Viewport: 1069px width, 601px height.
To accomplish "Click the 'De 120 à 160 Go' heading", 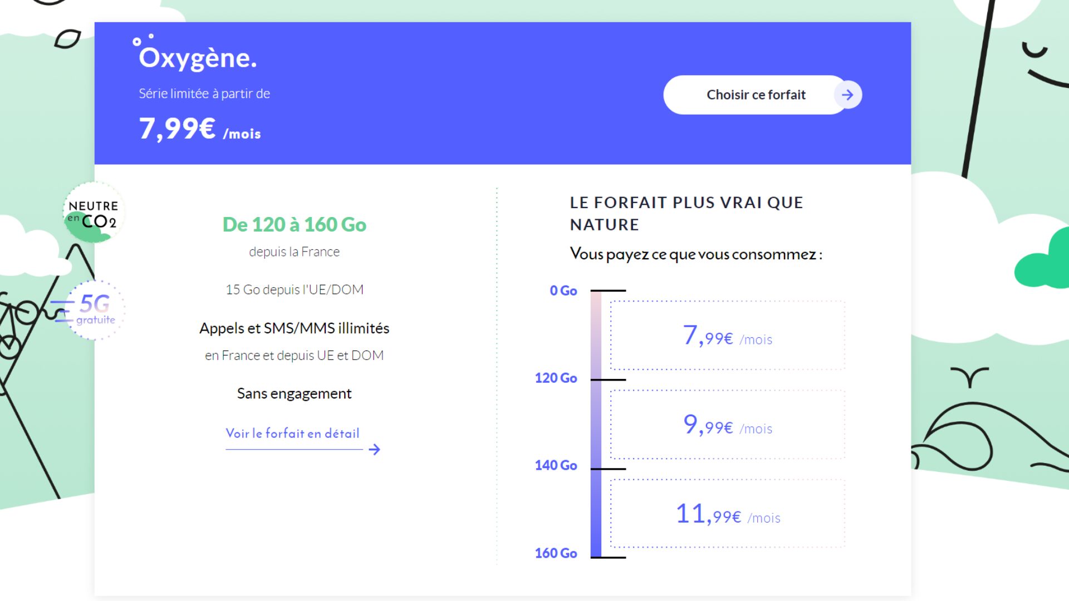I will coord(295,224).
